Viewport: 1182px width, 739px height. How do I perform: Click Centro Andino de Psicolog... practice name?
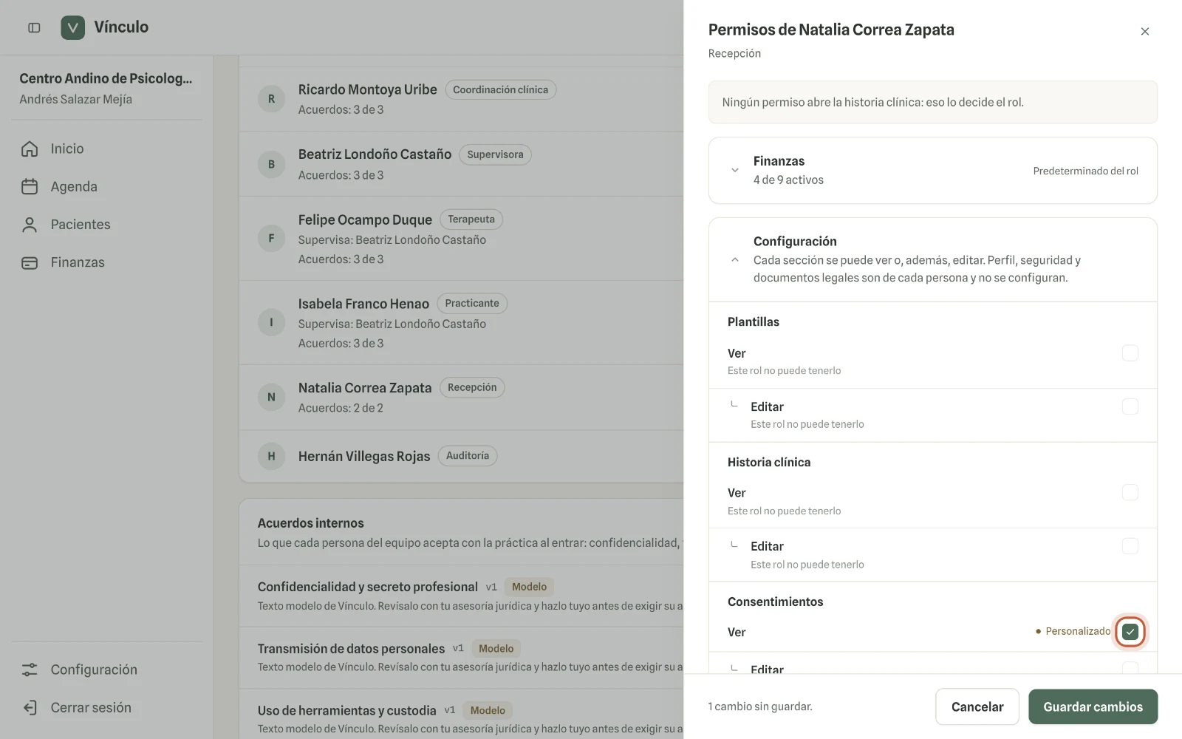click(x=106, y=78)
